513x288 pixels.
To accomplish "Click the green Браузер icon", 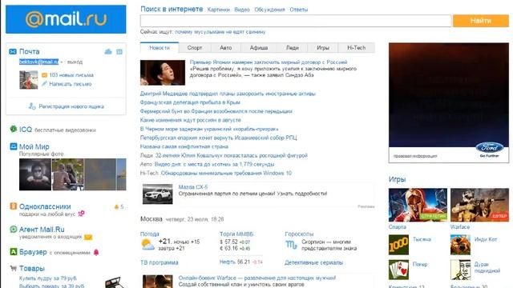I will pos(13,252).
